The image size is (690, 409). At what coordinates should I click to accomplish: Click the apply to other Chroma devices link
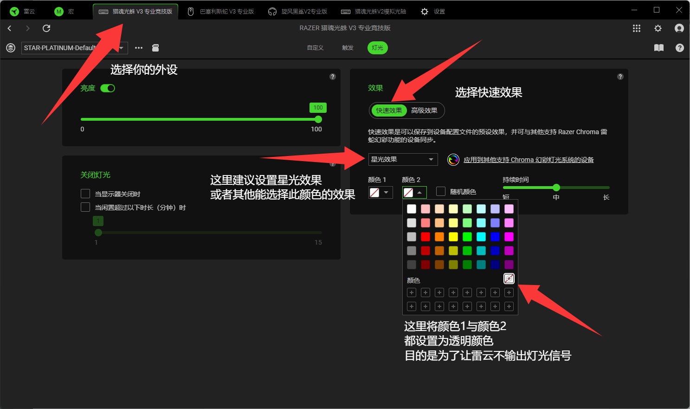529,160
